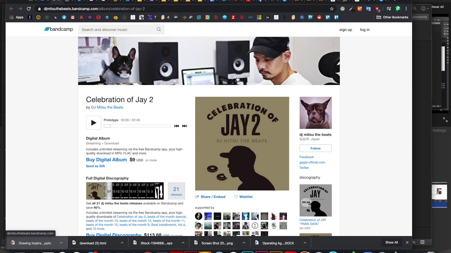The height and width of the screenshot is (253, 451).
Task: Open the beats of the month 10 link
Action: coord(102,225)
